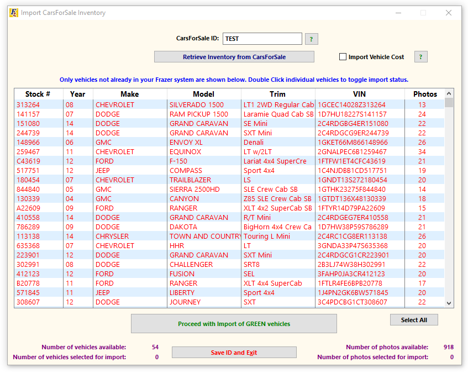The width and height of the screenshot is (468, 373).
Task: Select stock number 244739
Action: [x=28, y=133]
